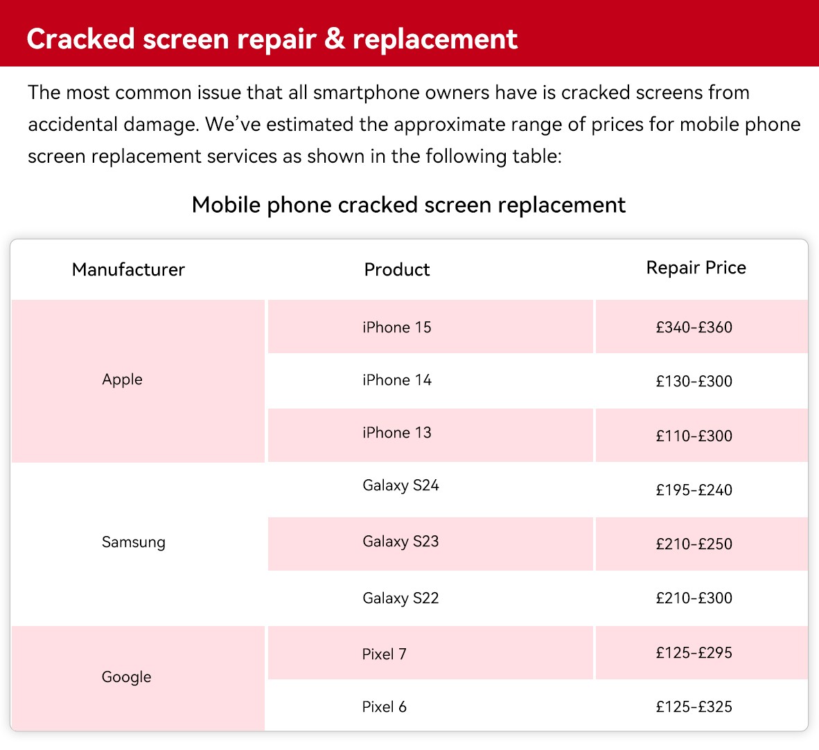The height and width of the screenshot is (750, 819).
Task: Click the £340-£360 repair price
Action: pos(694,327)
